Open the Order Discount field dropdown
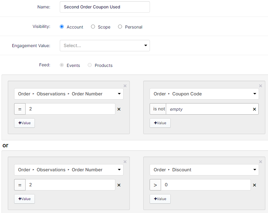Image resolution: width=268 pixels, height=213 pixels. point(204,170)
